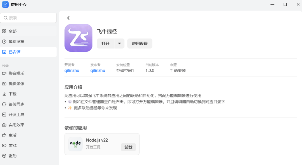302x165 pixels.
Task: Click the clock icon beside 最新发布
Action: point(4,42)
